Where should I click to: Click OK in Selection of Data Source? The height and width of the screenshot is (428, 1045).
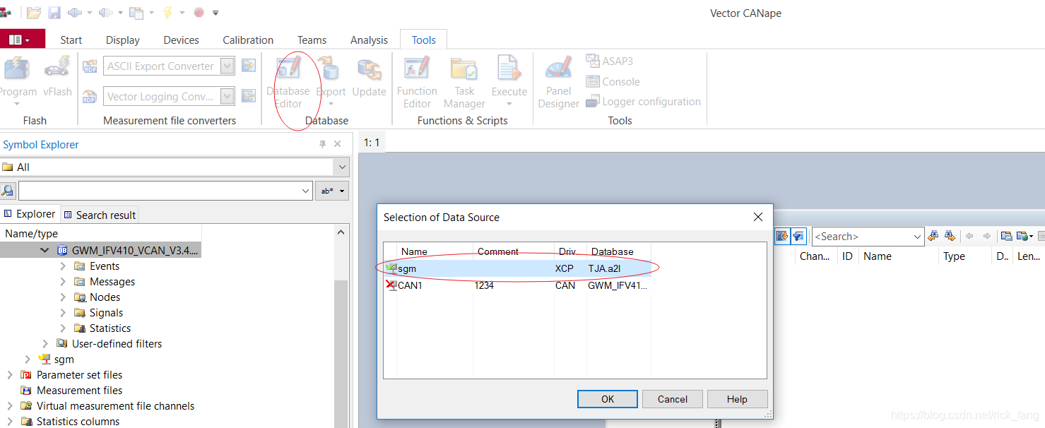click(x=608, y=399)
